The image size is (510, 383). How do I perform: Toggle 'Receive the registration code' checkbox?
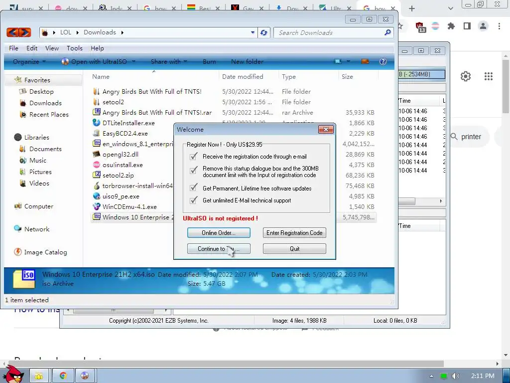[194, 156]
